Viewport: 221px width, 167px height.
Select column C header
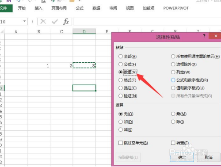coord(61,31)
